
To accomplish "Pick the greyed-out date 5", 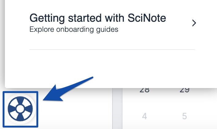I will coord(184,116).
